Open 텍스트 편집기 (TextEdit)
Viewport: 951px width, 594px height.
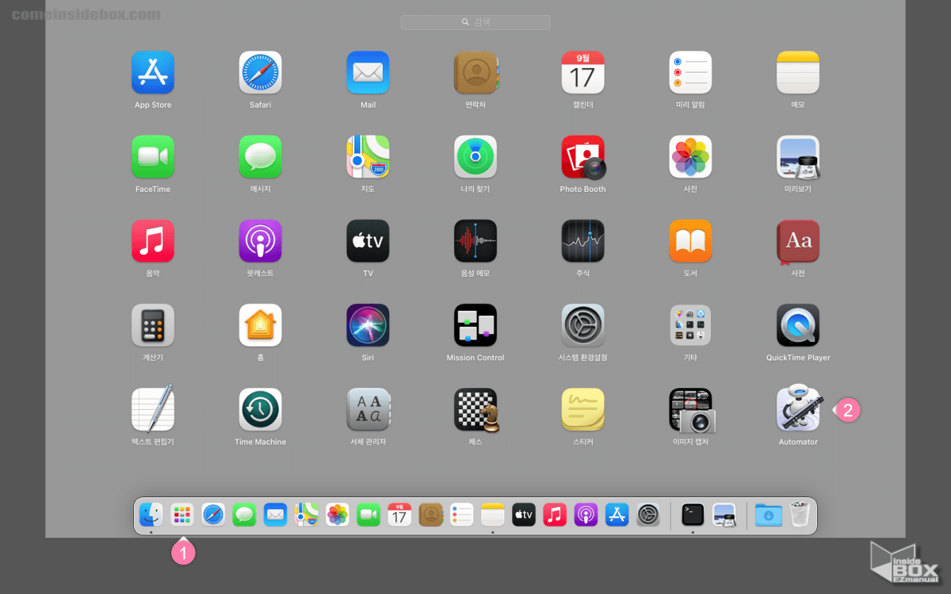(x=153, y=409)
